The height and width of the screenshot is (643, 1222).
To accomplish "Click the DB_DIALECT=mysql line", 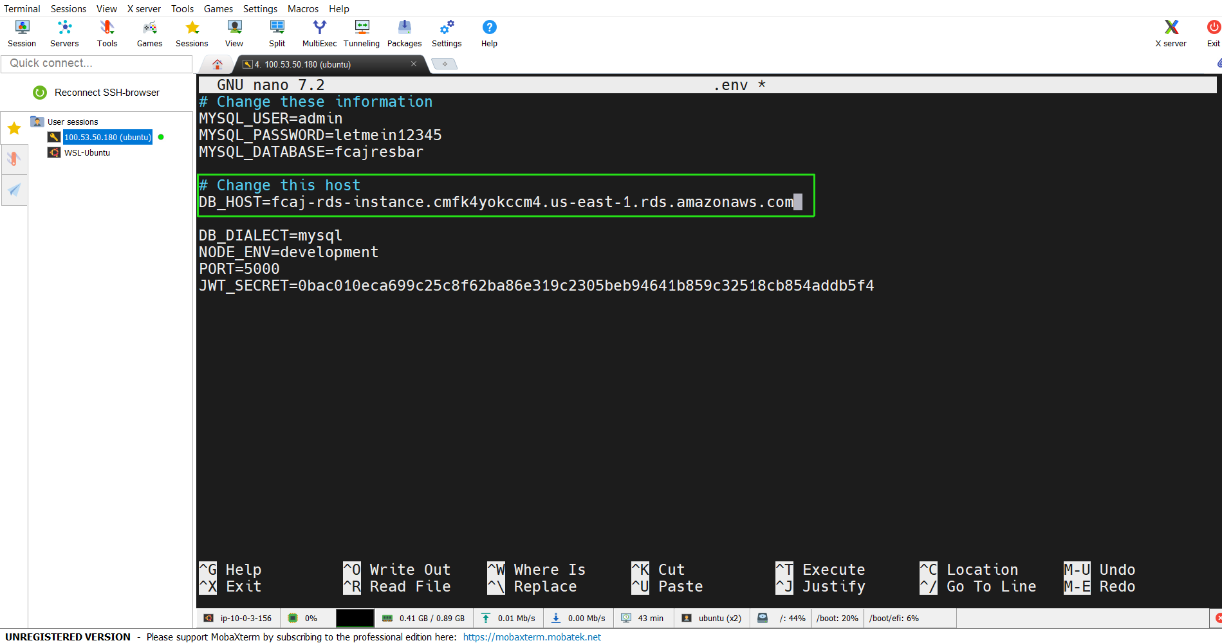I will [x=270, y=235].
